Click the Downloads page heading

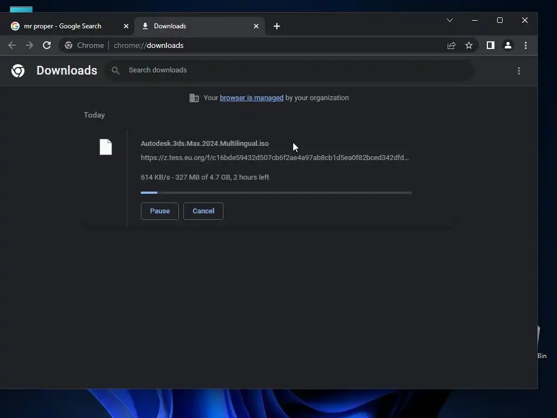67,70
